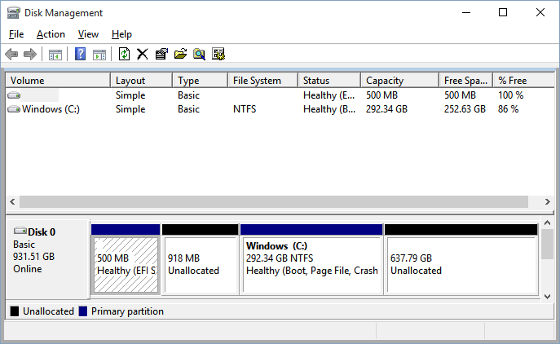The height and width of the screenshot is (344, 560).
Task: Toggle the console tree pane icon
Action: [x=55, y=55]
